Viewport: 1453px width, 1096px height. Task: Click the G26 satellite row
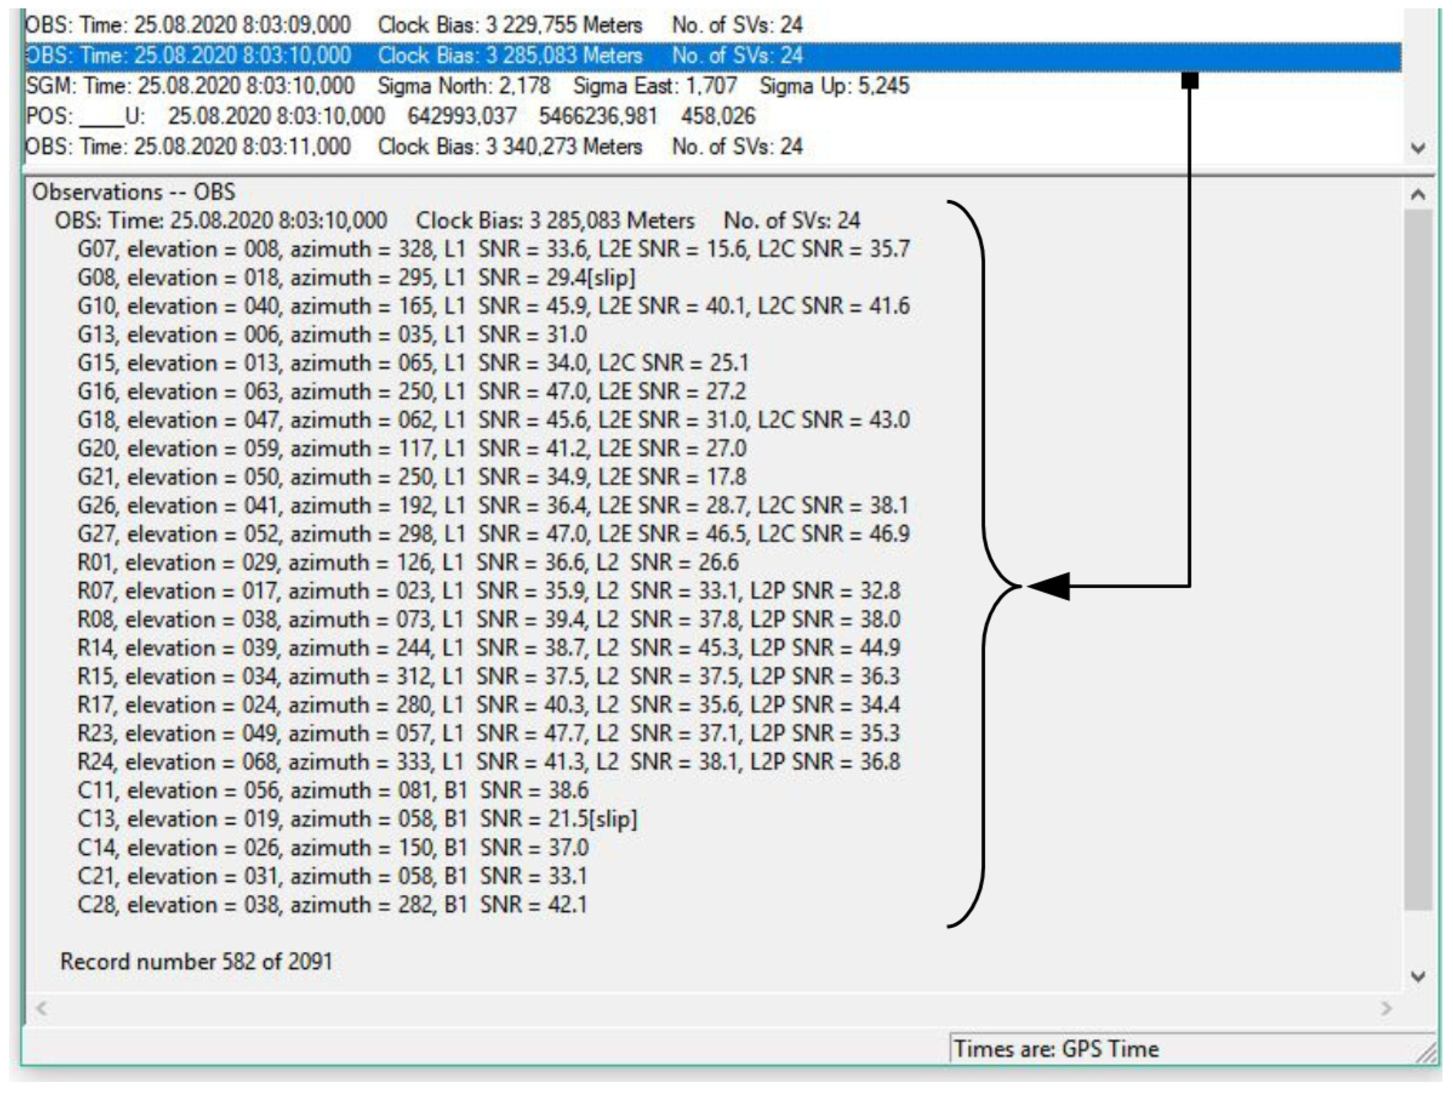492,506
